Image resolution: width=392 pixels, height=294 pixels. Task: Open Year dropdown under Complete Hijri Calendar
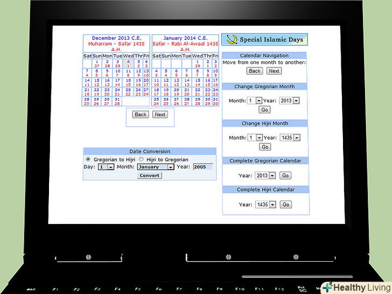265,205
